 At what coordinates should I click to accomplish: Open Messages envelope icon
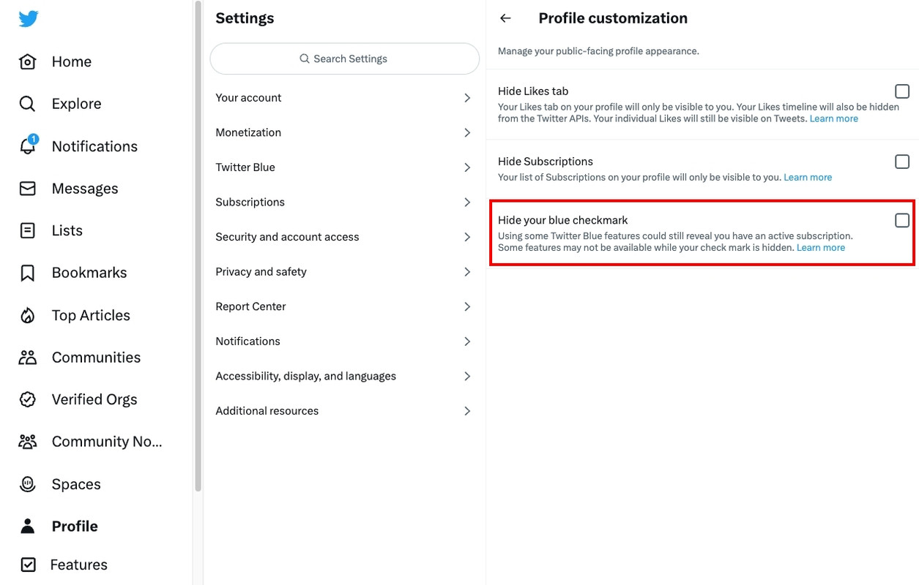click(x=27, y=189)
